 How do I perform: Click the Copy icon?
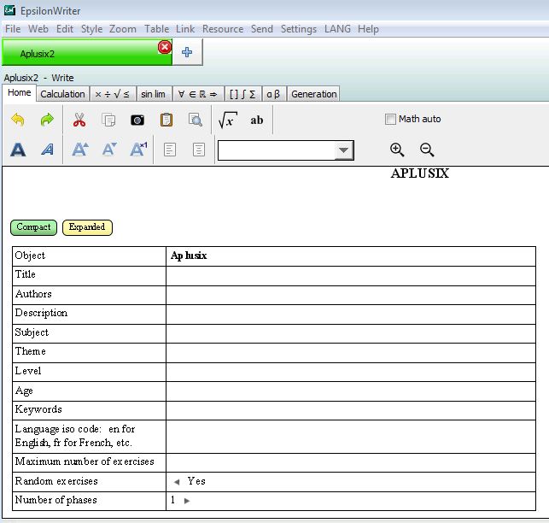point(108,120)
